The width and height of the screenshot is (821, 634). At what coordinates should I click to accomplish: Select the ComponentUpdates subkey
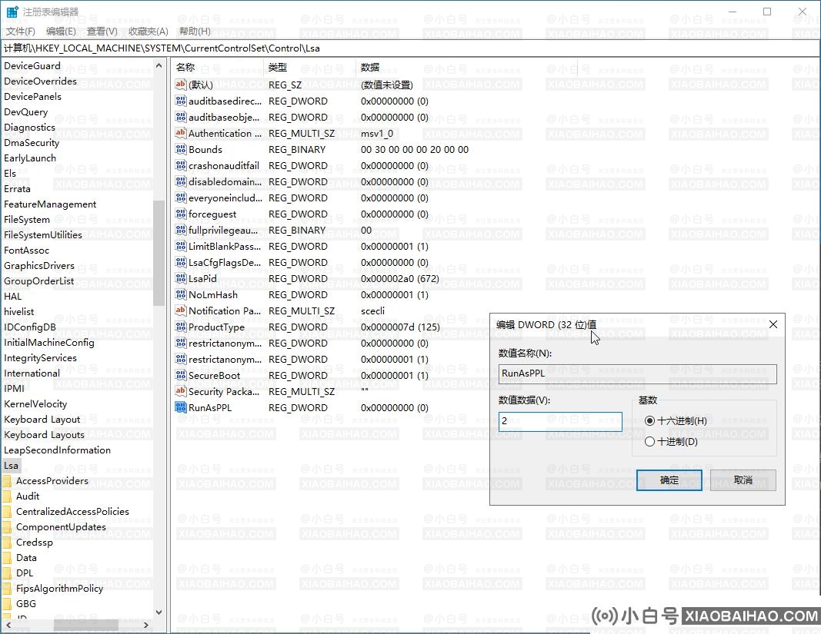click(x=61, y=526)
